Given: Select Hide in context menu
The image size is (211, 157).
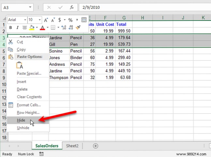Looking at the screenshot, I should 28,120.
